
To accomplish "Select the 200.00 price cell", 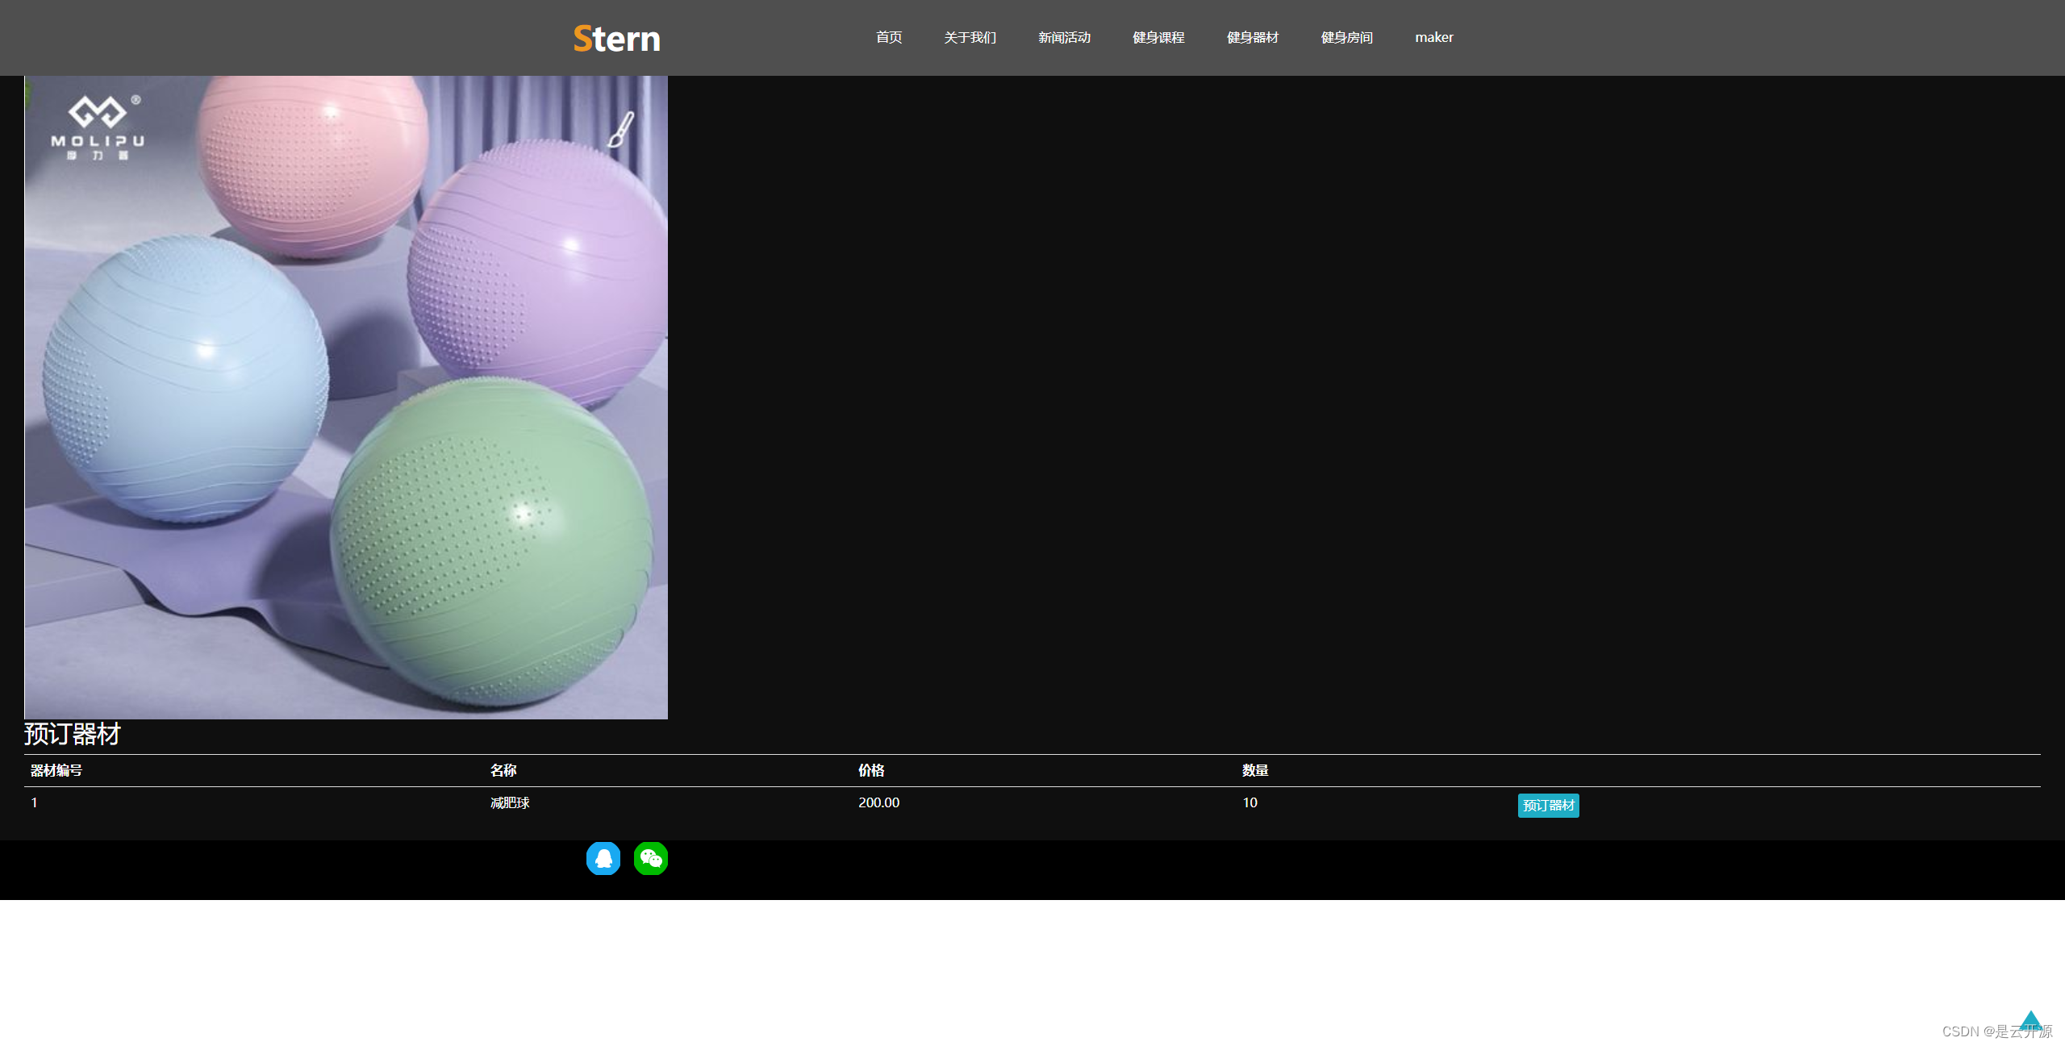I will coord(878,802).
